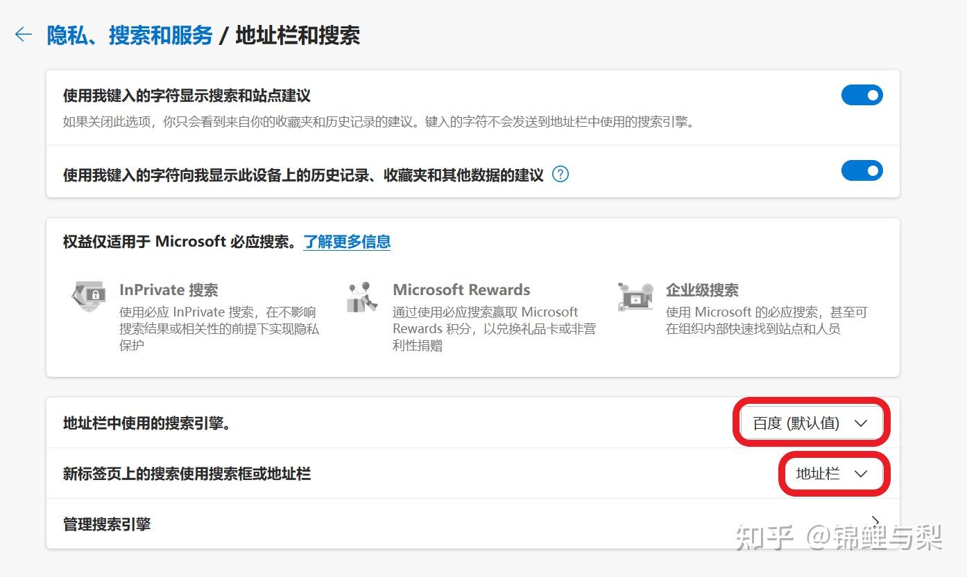Click the 地址栏中使用的搜索引擎 label
967x577 pixels.
147,423
